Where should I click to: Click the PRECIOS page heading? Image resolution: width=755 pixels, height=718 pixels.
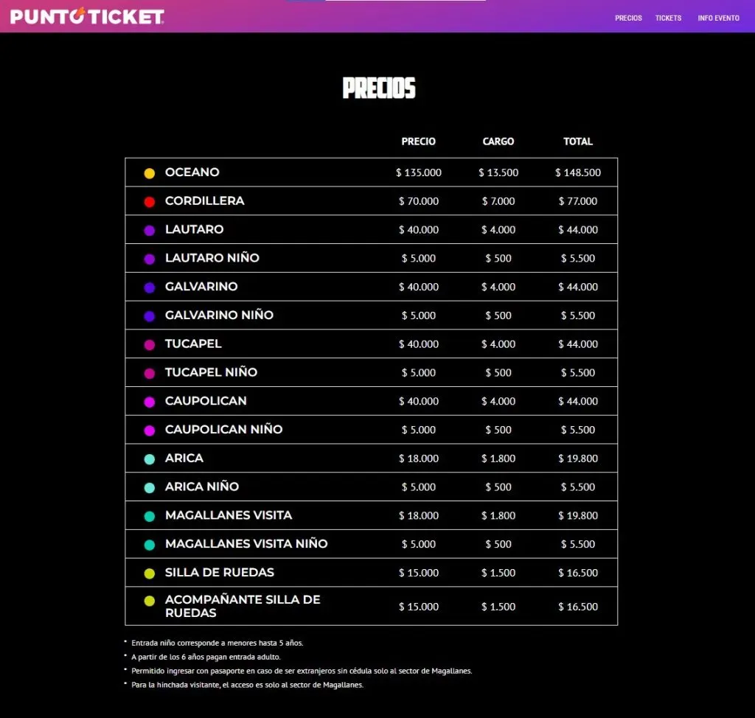click(378, 88)
